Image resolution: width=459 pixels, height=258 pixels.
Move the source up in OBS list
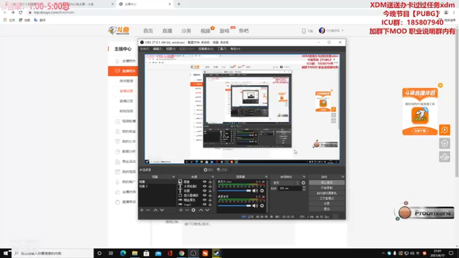[x=201, y=210]
